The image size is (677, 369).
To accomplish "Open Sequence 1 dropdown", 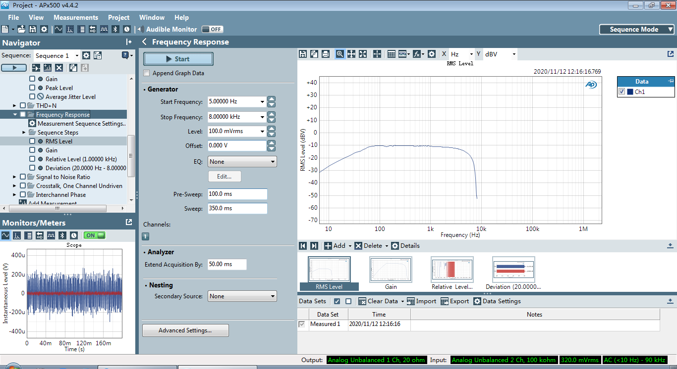I will 56,55.
